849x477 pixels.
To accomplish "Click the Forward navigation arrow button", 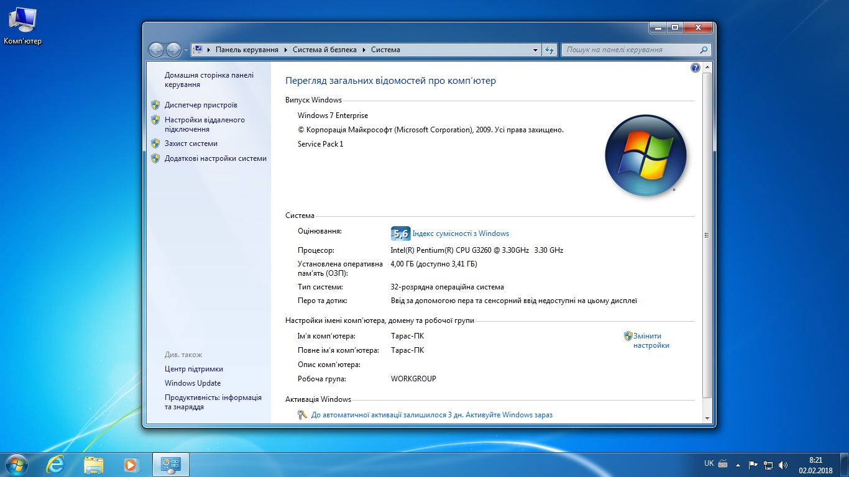I will [x=173, y=50].
